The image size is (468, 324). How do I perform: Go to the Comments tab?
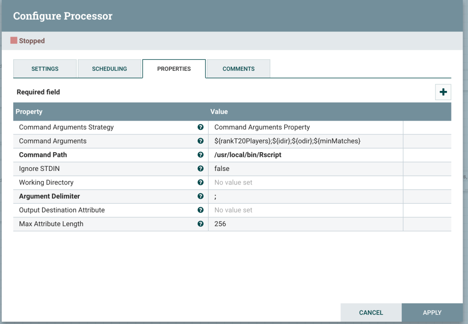(238, 69)
